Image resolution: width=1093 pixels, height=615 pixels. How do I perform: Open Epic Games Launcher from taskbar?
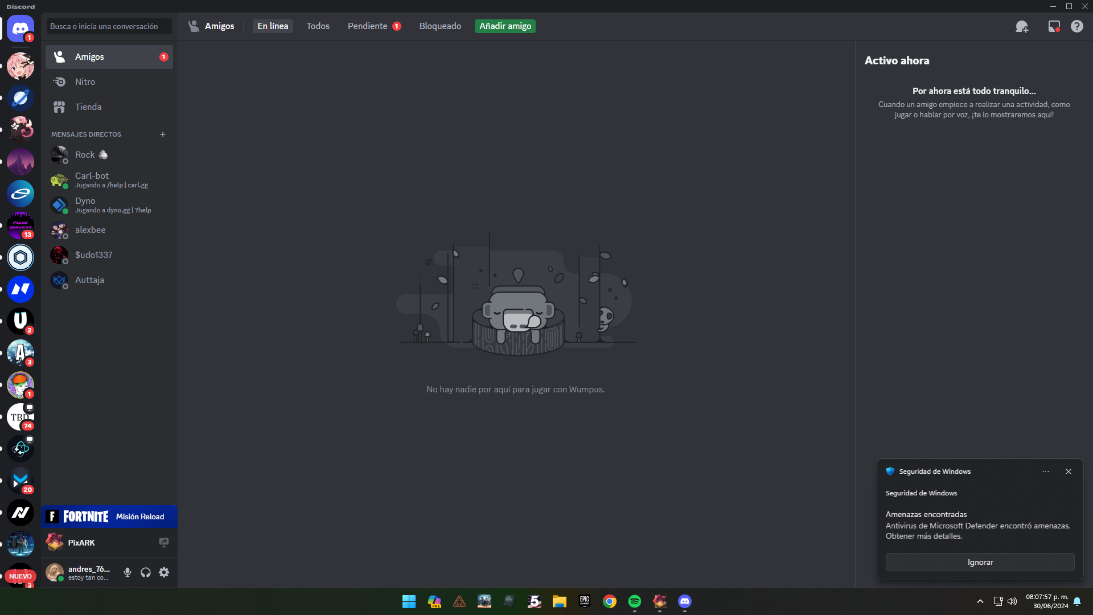click(x=585, y=601)
